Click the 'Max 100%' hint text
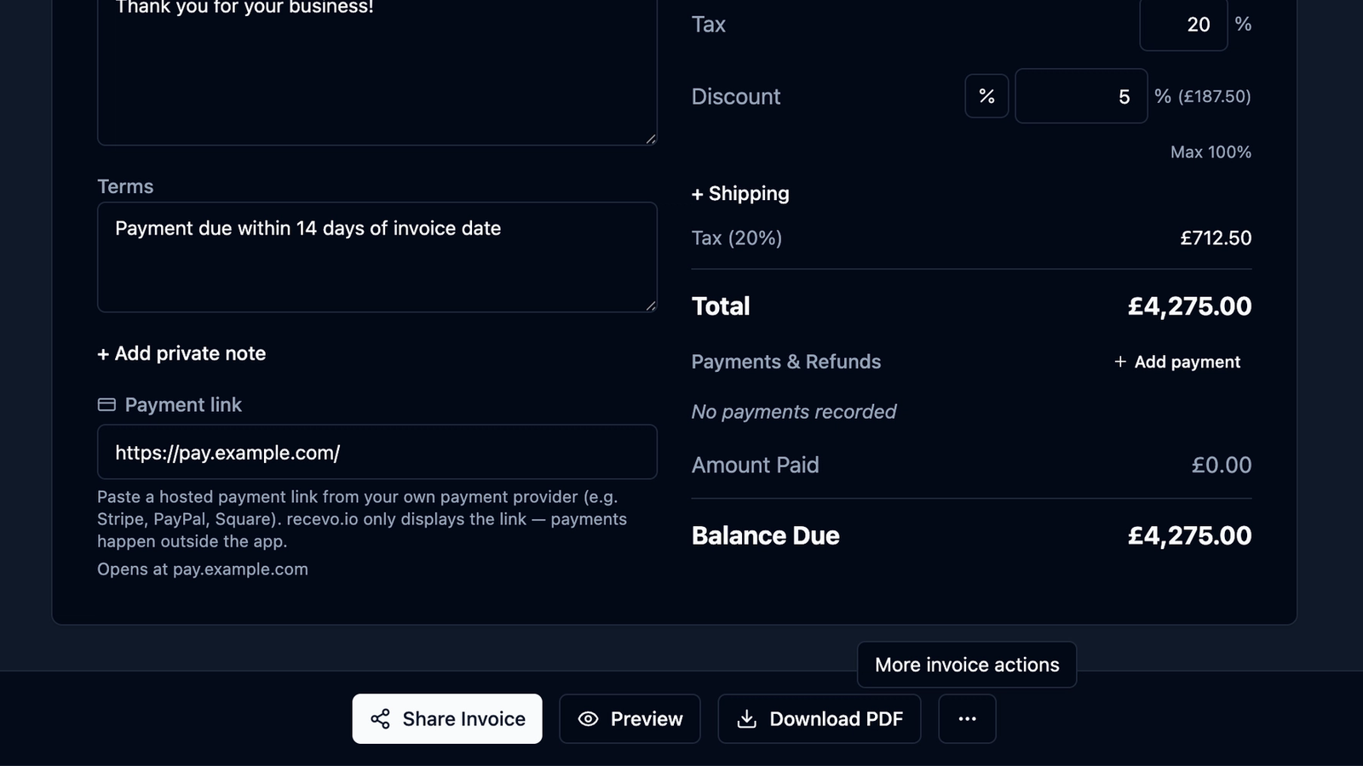The height and width of the screenshot is (766, 1363). [x=1211, y=152]
